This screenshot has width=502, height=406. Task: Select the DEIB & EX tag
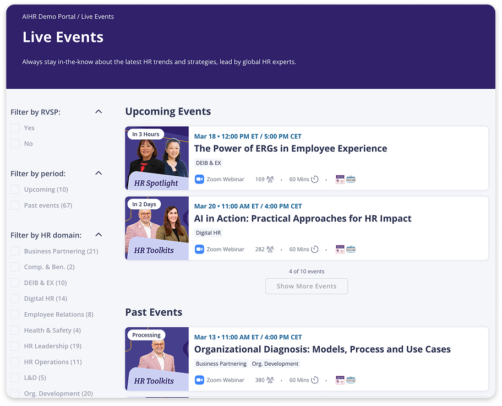coord(209,163)
